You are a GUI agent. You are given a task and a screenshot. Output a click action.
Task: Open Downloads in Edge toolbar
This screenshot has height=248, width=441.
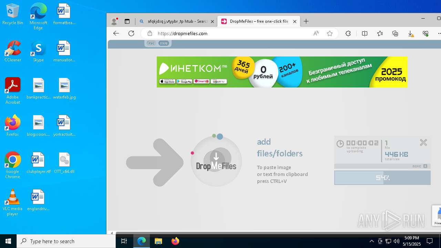(x=411, y=33)
